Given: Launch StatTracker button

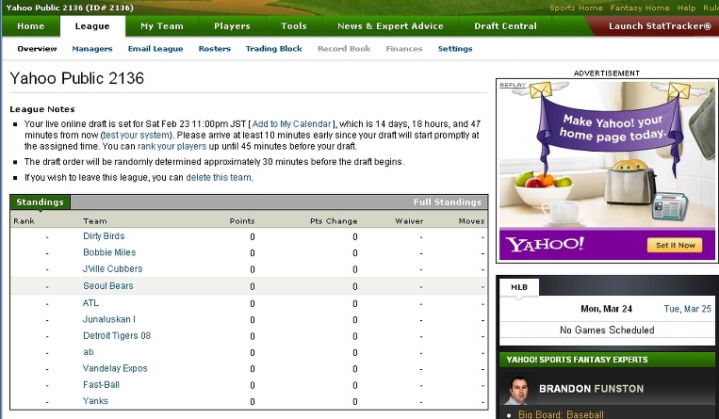Looking at the screenshot, I should (x=660, y=26).
